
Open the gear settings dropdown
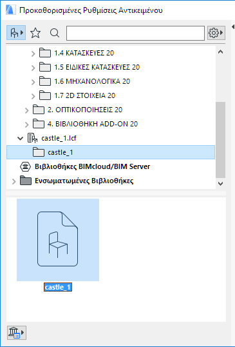pos(216,33)
